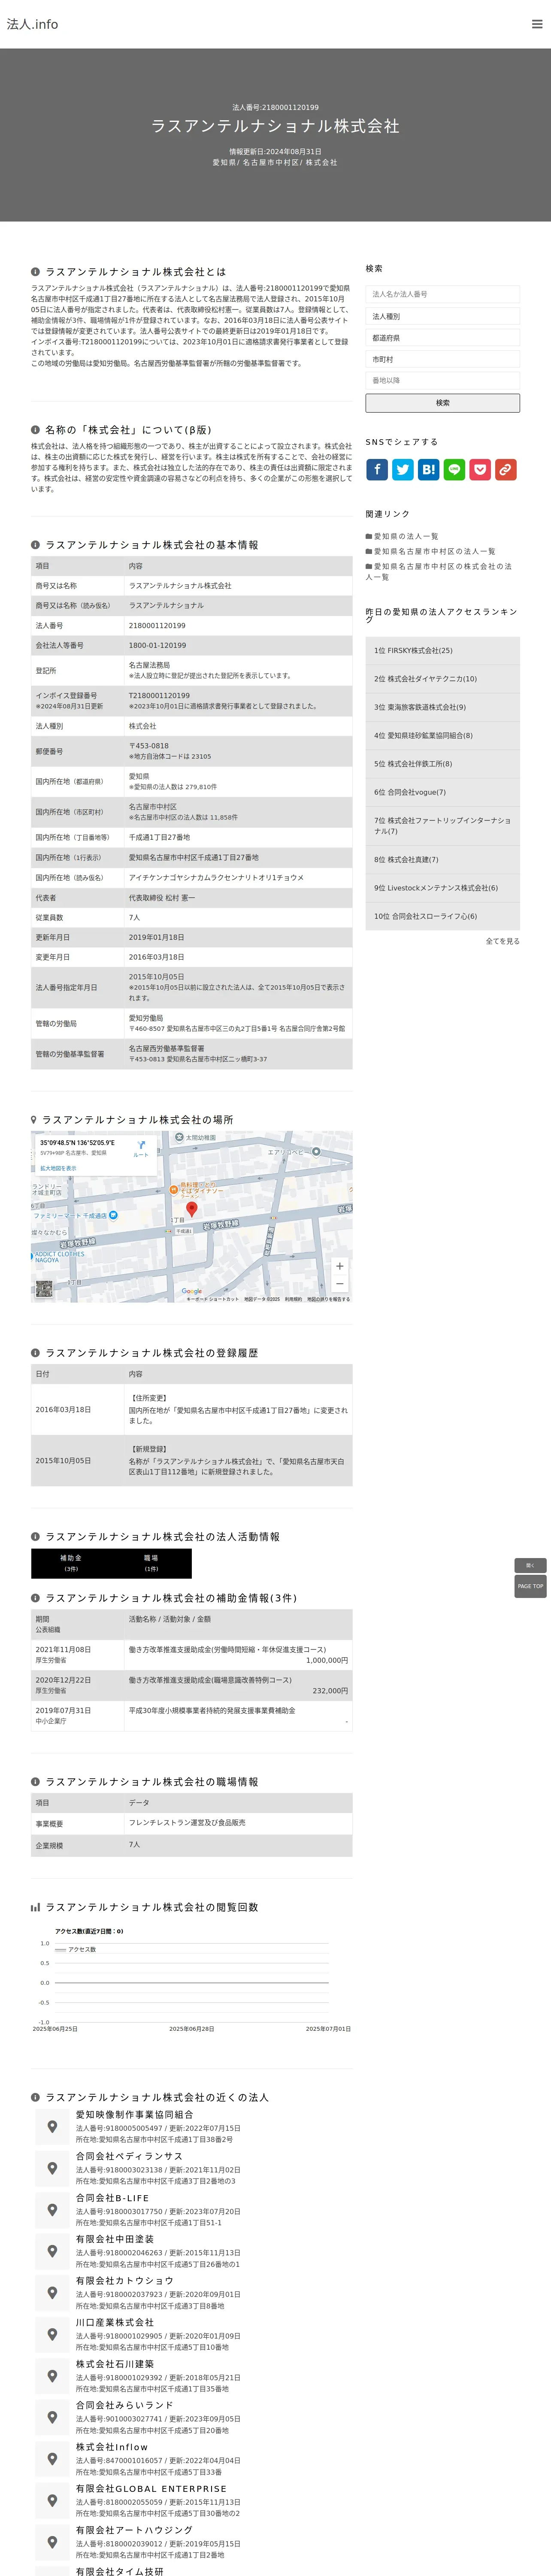The width and height of the screenshot is (551, 2576).
Task: Open 合同会社みらいランド nearby entry
Action: (x=124, y=2405)
